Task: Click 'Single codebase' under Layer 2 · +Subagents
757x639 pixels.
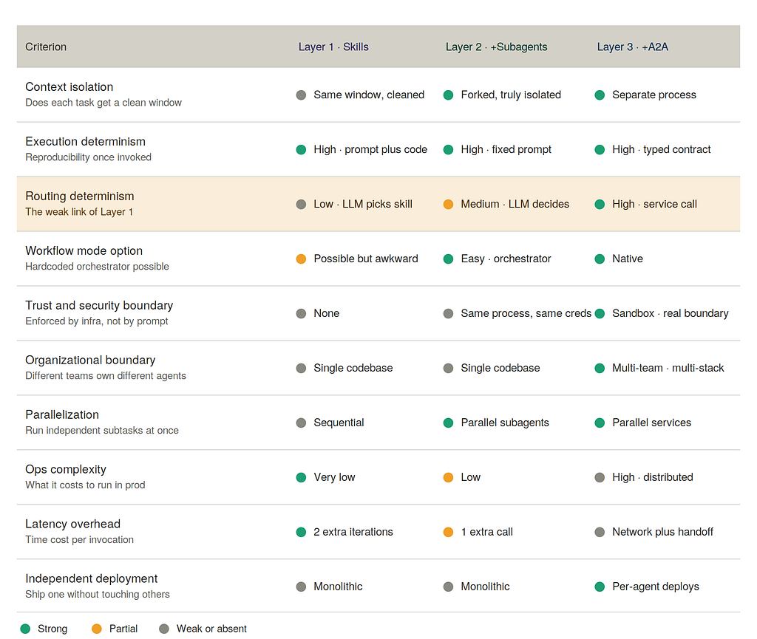Action: coord(500,368)
